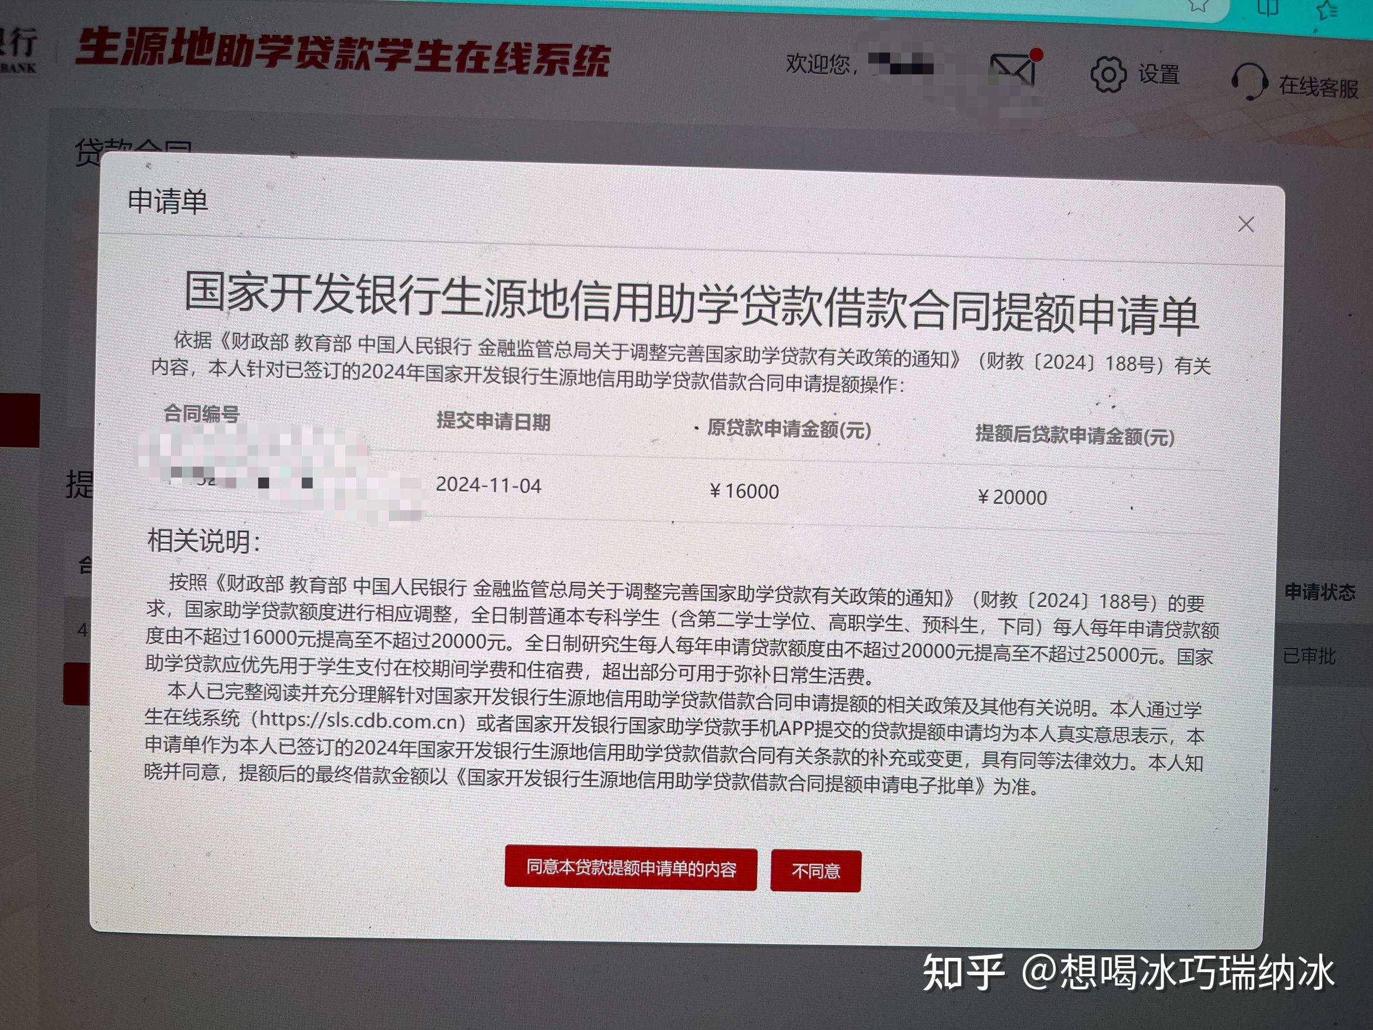
Task: Click the 提交申请日期 column header
Action: tap(493, 421)
